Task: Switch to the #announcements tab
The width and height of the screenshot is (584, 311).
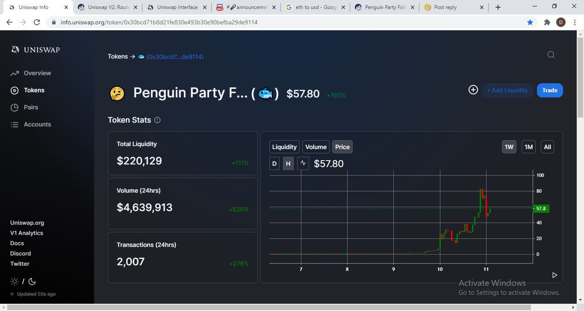Action: pos(246,7)
